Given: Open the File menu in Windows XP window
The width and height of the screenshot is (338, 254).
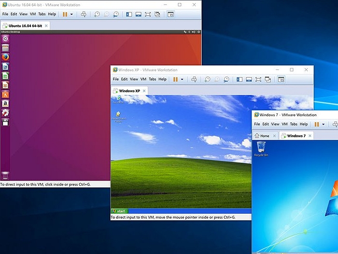Looking at the screenshot, I should (x=115, y=79).
